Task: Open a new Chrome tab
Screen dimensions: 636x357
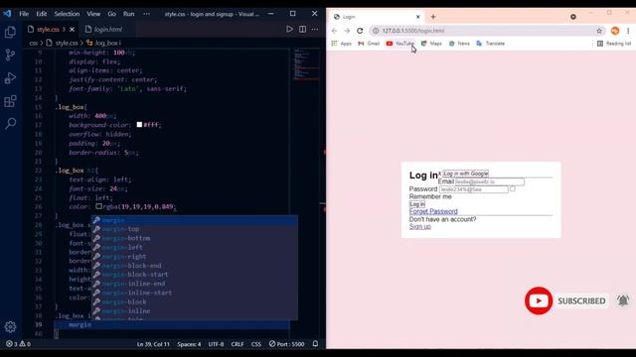Action: point(433,17)
